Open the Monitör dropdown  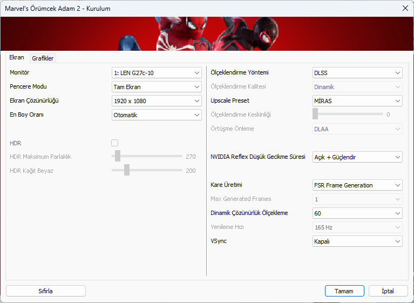tap(157, 73)
